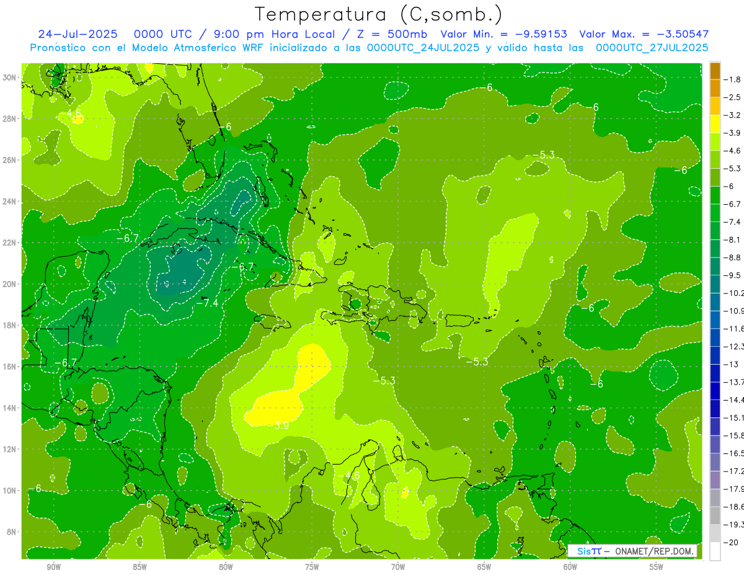Click the "-1.8" color bar label
The height and width of the screenshot is (575, 744).
[x=733, y=79]
